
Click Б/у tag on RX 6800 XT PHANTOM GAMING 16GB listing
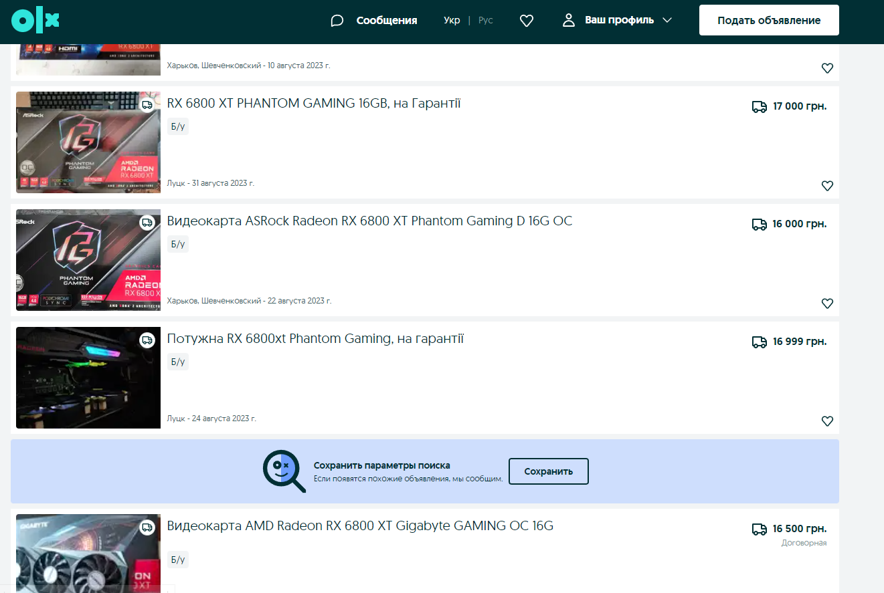click(178, 126)
